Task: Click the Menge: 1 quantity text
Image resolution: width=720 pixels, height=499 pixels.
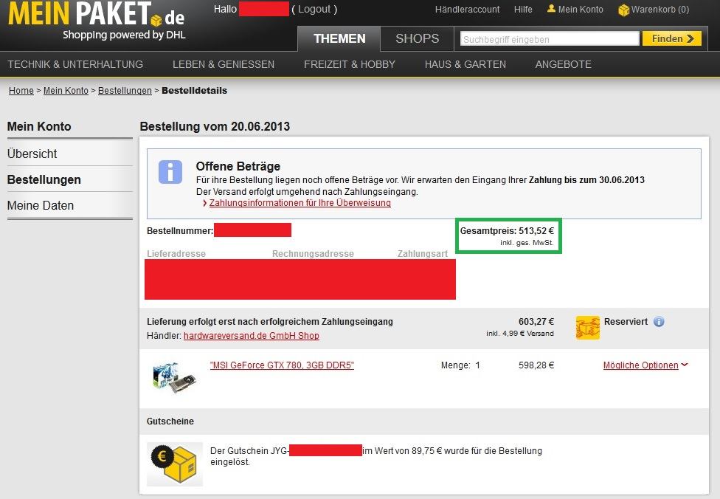Action: (460, 365)
